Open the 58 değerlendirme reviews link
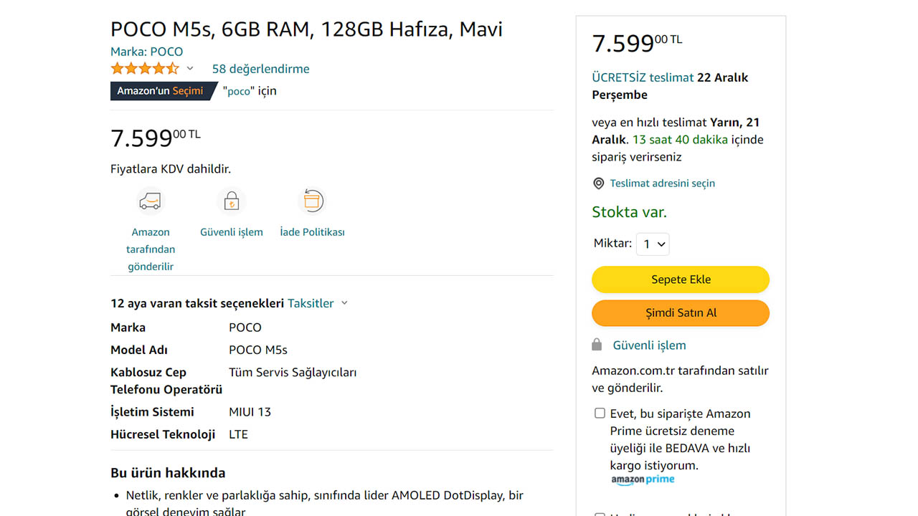Viewport: 918px width, 516px height. pyautogui.click(x=260, y=69)
